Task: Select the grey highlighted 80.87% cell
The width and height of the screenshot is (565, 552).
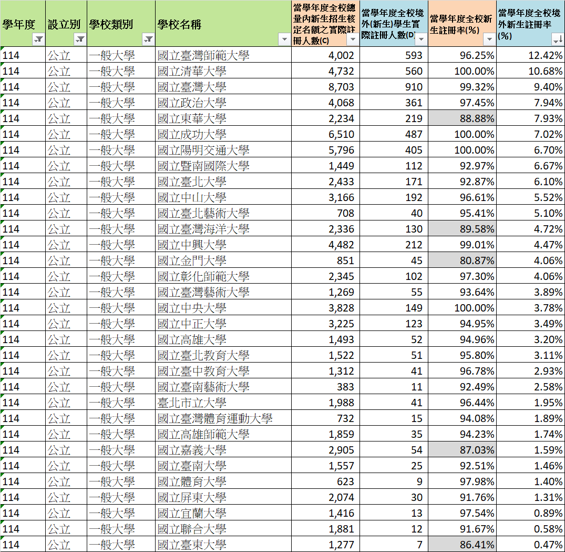Action: click(463, 260)
